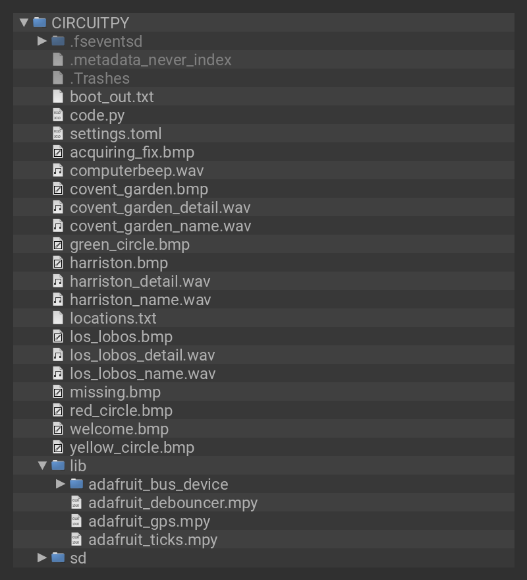
Task: Expand the adafruit_bus_device folder arrow
Action: [61, 484]
